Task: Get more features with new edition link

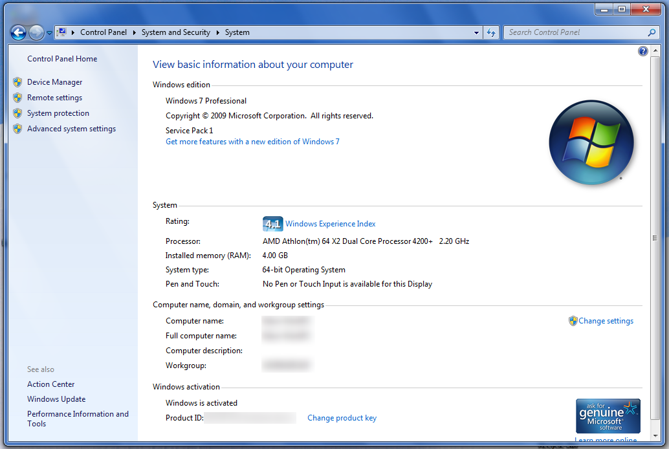Action: 252,142
